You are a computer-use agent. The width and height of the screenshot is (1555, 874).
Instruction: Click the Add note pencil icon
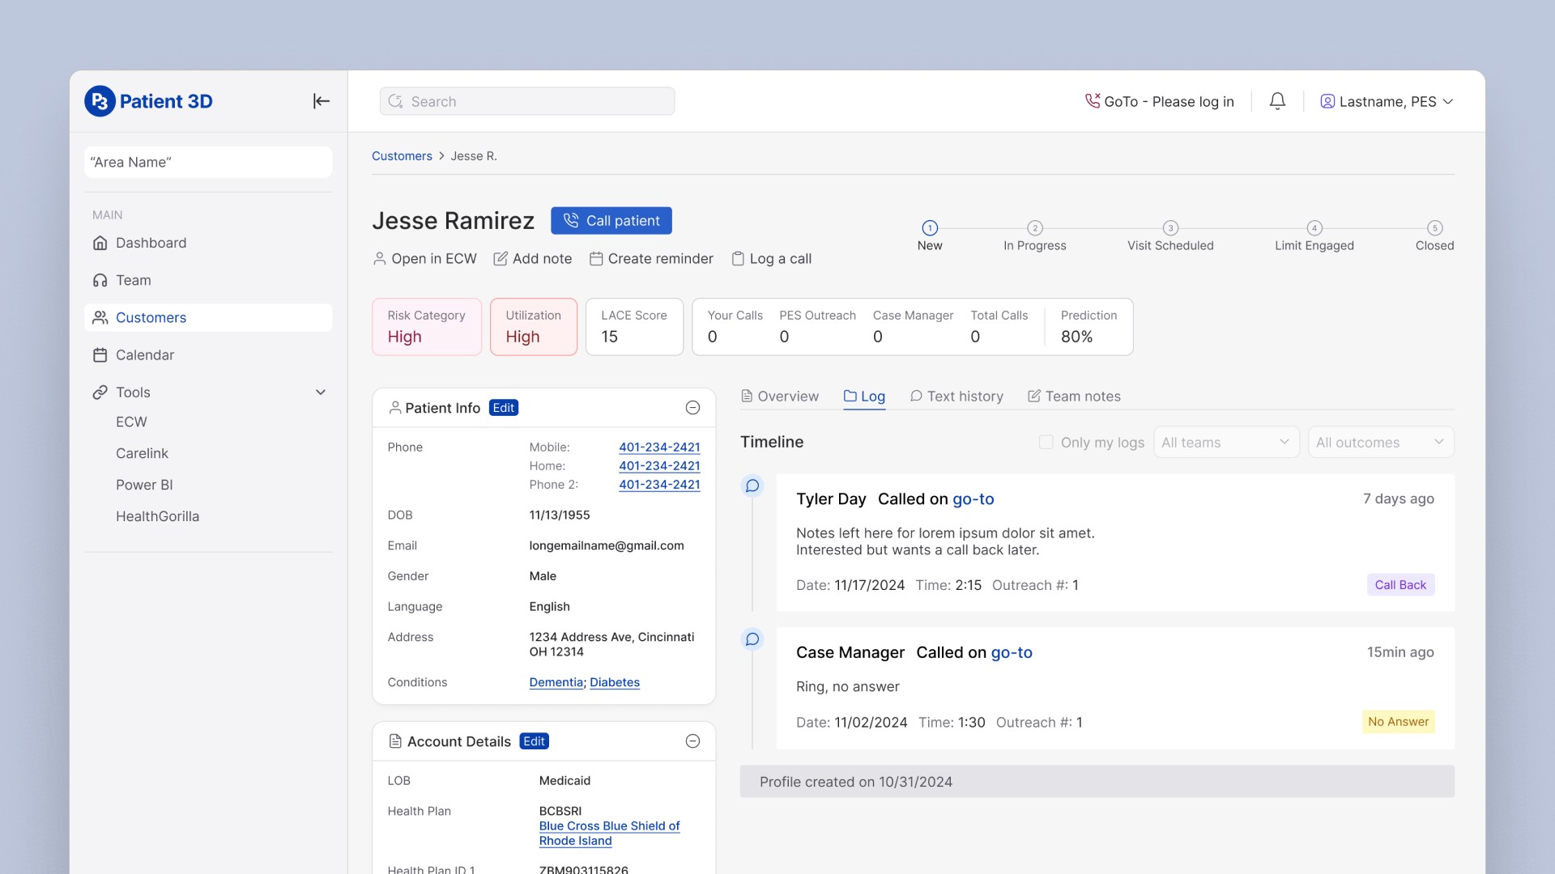[x=501, y=258]
